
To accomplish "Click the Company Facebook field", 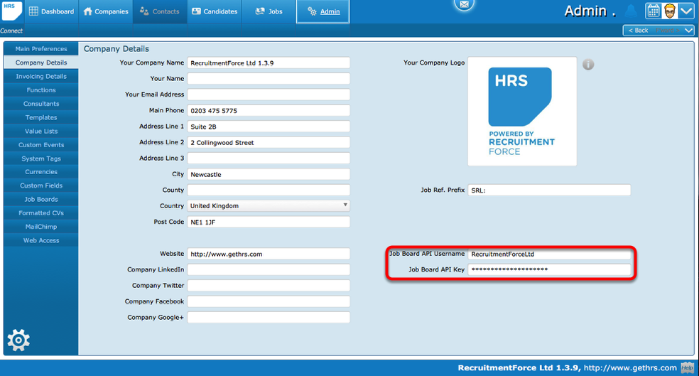I will click(x=269, y=301).
